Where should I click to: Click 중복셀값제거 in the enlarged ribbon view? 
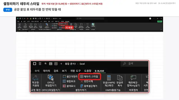point(89,86)
